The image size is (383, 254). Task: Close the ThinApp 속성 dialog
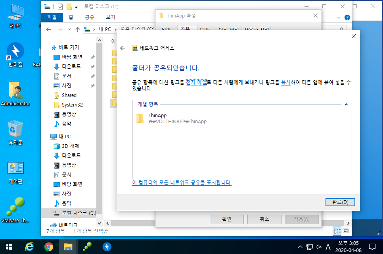(x=316, y=16)
